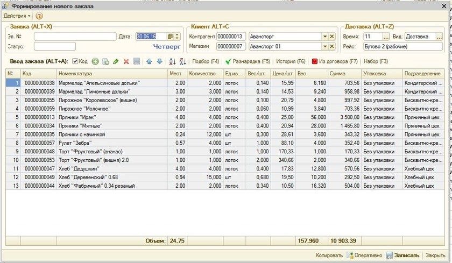Screen dimensions: 452x263
Task: Click Копировать button
Action: coord(329,255)
